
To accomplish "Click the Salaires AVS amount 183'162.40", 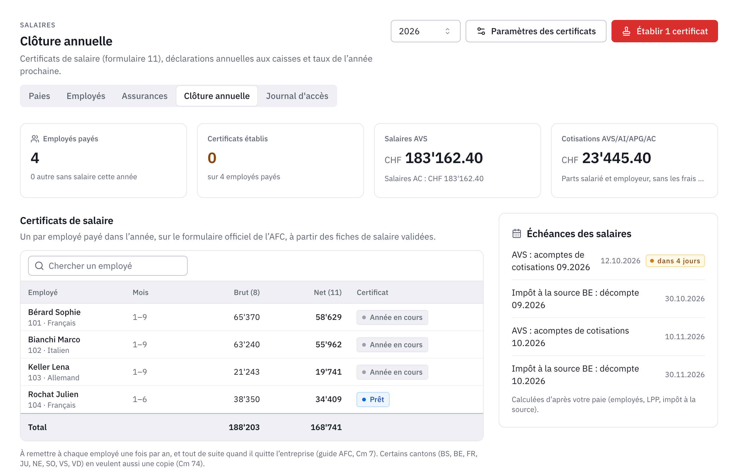I will coord(444,158).
